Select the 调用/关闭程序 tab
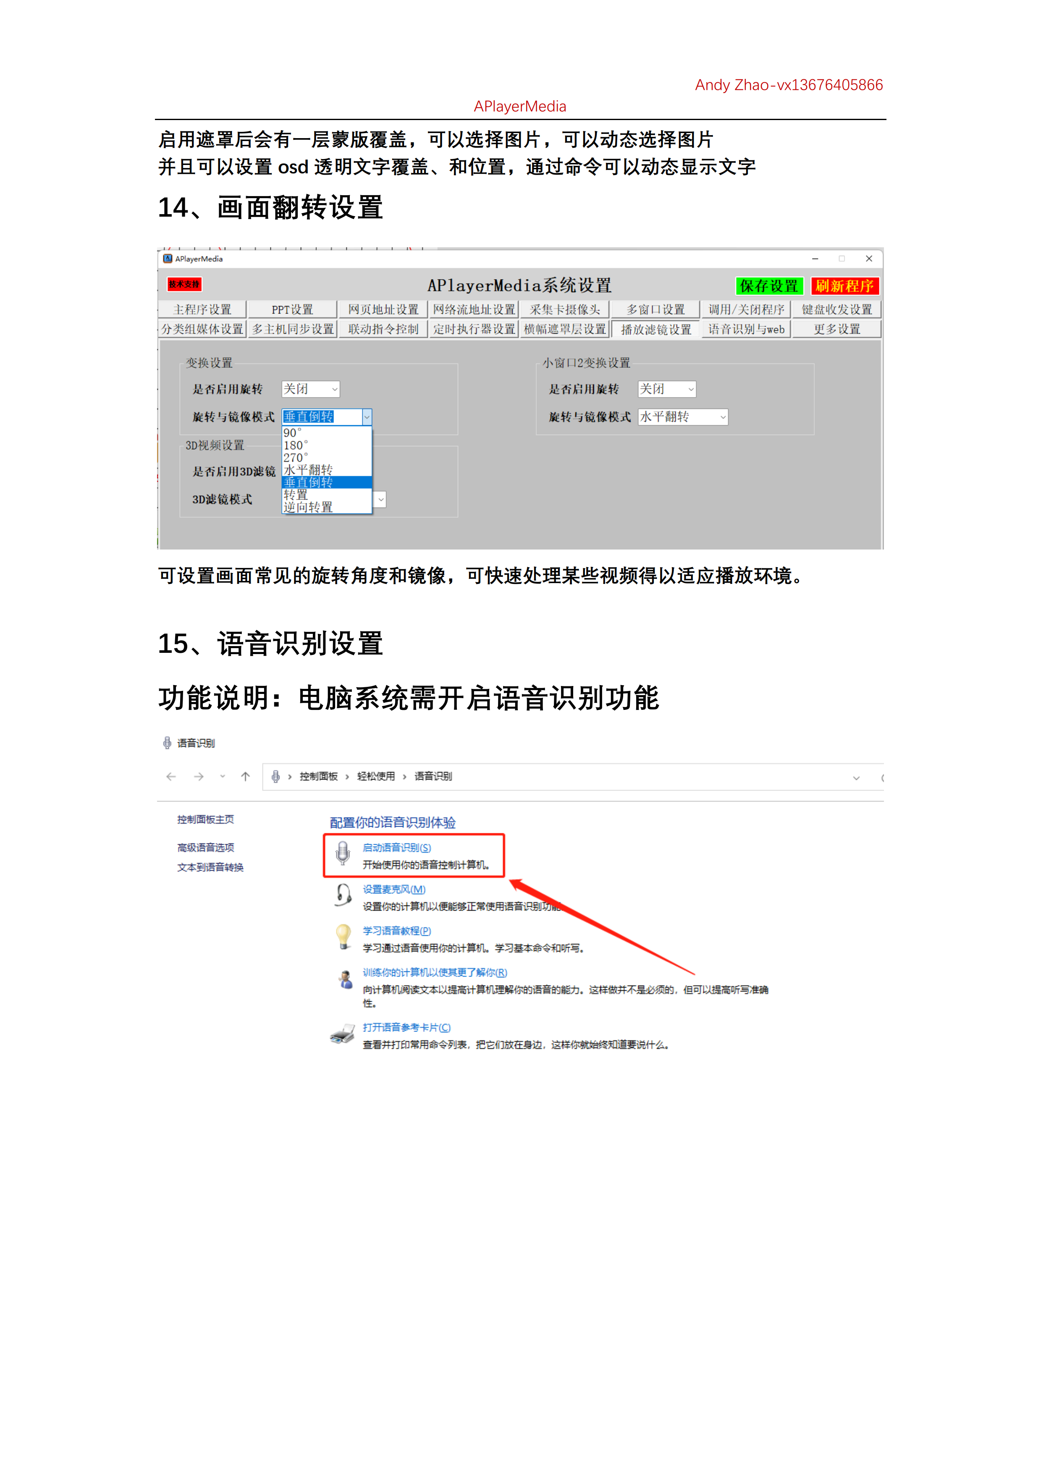Image resolution: width=1041 pixels, height=1471 pixels. pyautogui.click(x=746, y=309)
